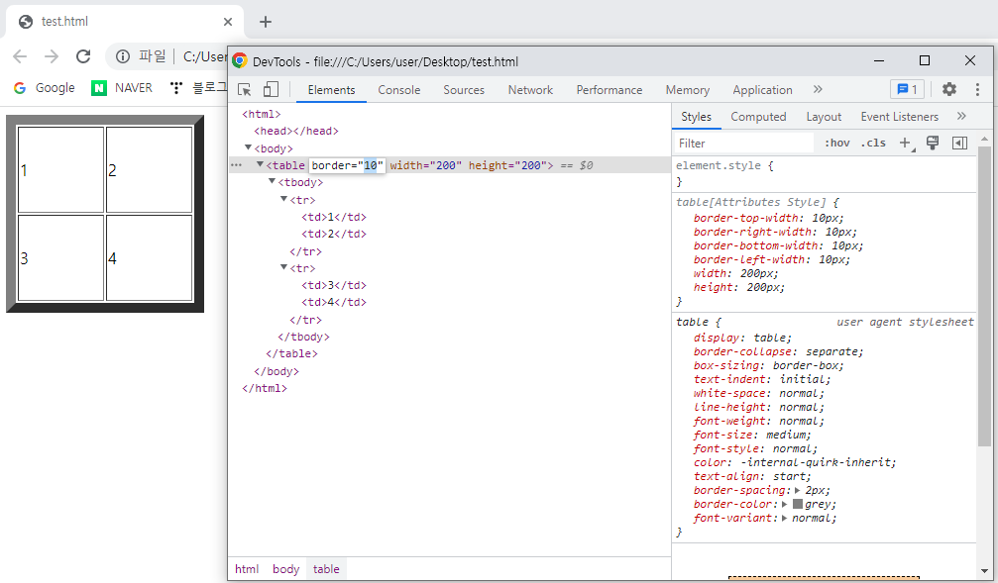Image resolution: width=998 pixels, height=583 pixels.
Task: Select the <td>4</td> DOM node
Action: pos(334,303)
